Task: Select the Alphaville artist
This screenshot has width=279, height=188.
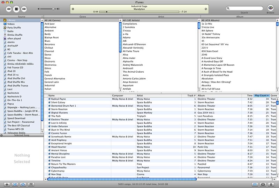Action: [x=160, y=62]
